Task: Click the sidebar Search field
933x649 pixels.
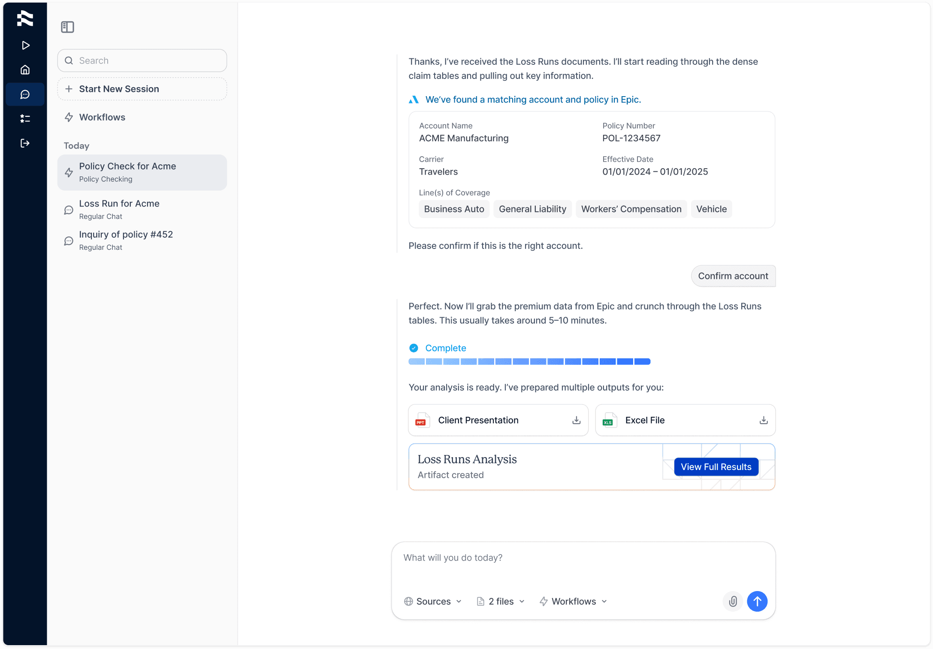Action: (x=142, y=61)
